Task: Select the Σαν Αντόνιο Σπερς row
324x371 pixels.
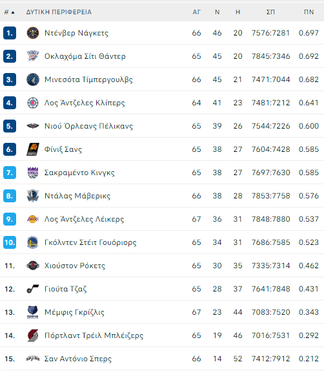Action: [162, 359]
